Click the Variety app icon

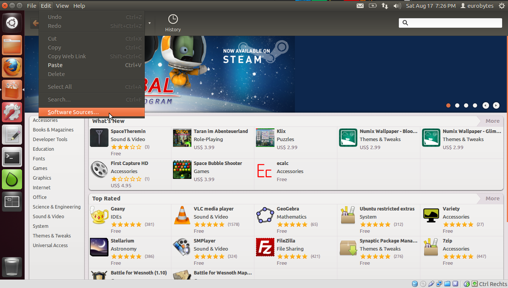(x=431, y=216)
